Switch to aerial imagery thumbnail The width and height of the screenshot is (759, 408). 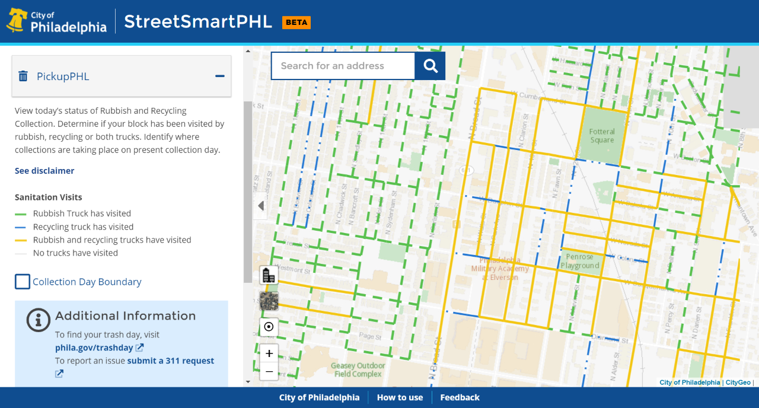click(269, 301)
